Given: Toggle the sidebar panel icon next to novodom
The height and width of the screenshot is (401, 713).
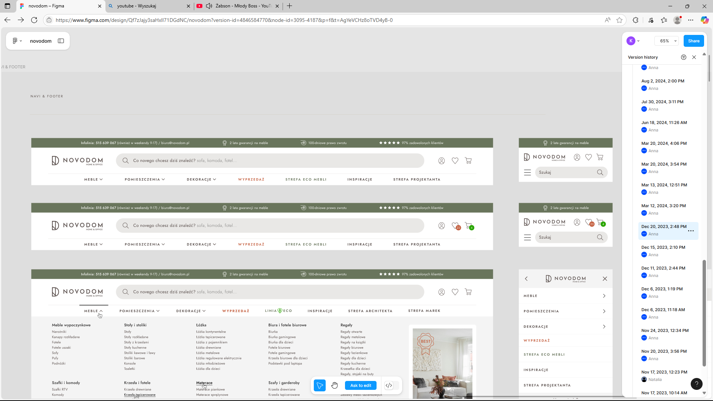Looking at the screenshot, I should 61,41.
